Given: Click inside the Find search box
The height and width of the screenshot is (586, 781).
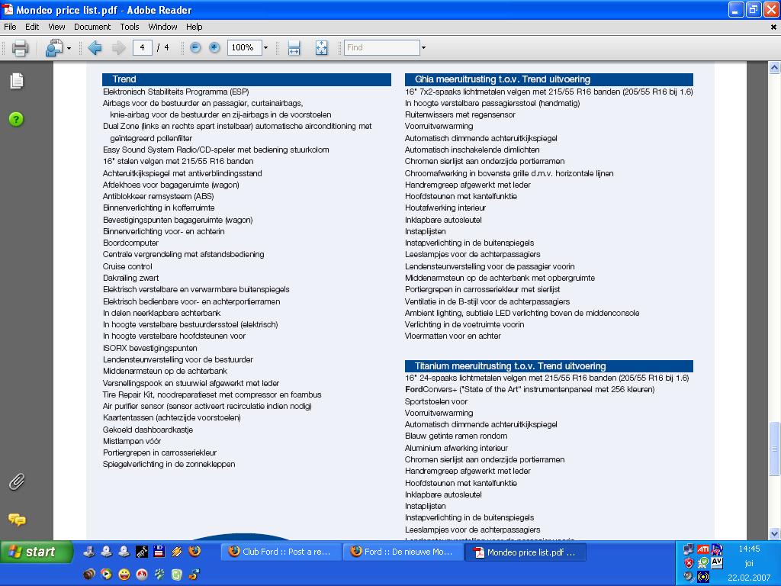Looking at the screenshot, I should tap(381, 47).
